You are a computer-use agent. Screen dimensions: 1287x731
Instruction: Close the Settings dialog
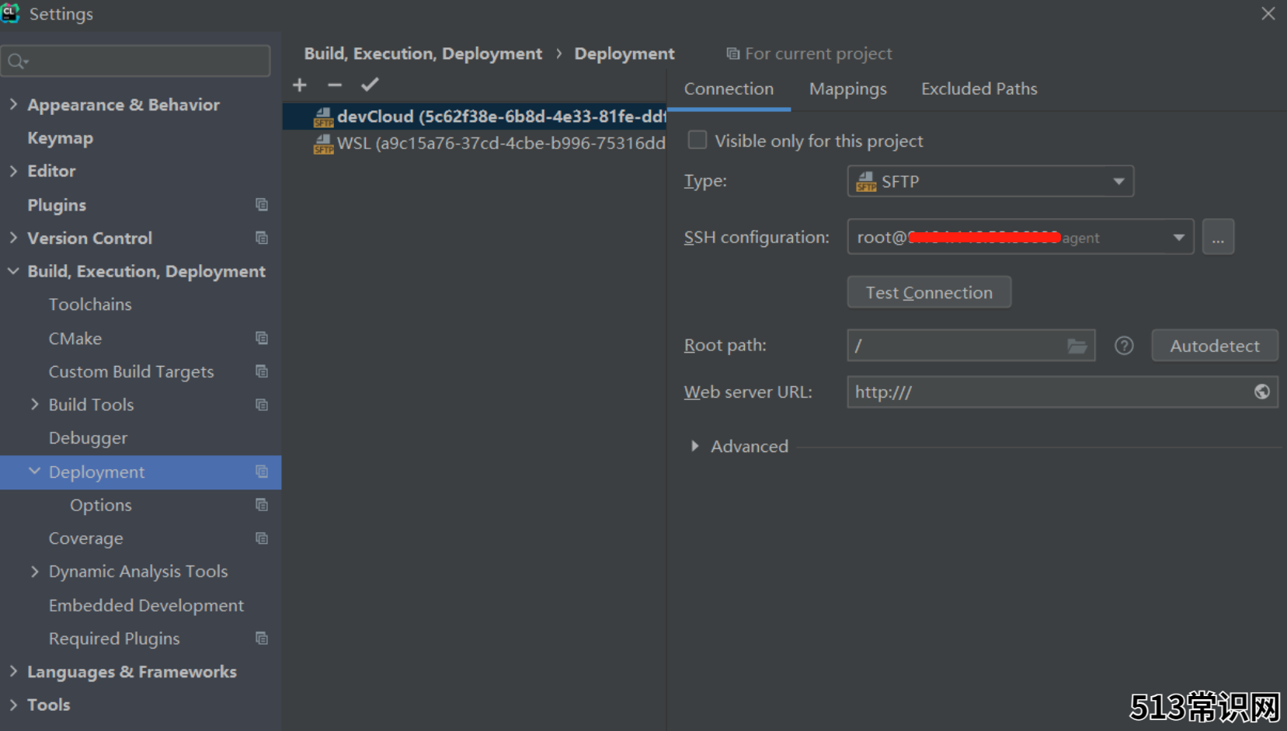point(1268,13)
